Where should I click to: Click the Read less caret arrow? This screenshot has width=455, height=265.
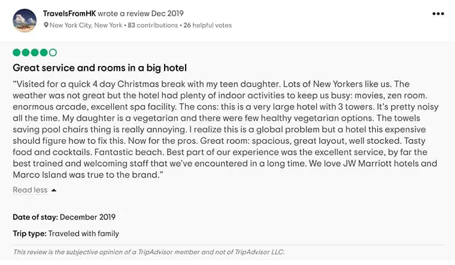pyautogui.click(x=54, y=190)
